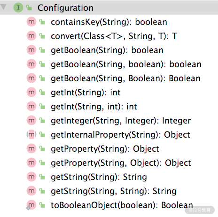Select the Configuration interface row
Image resolution: width=218 pixels, height=217 pixels.
(x=109, y=8)
